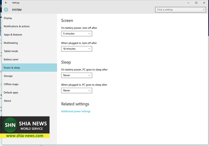Open Battery saver section

pyautogui.click(x=11, y=59)
